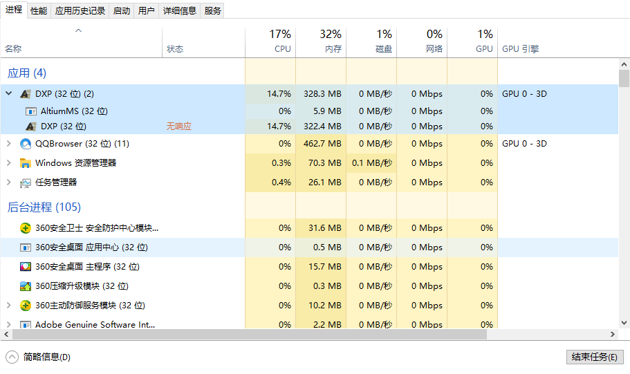This screenshot has width=630, height=374.
Task: Click the vertical scrollbar down arrow
Action: coord(624,323)
